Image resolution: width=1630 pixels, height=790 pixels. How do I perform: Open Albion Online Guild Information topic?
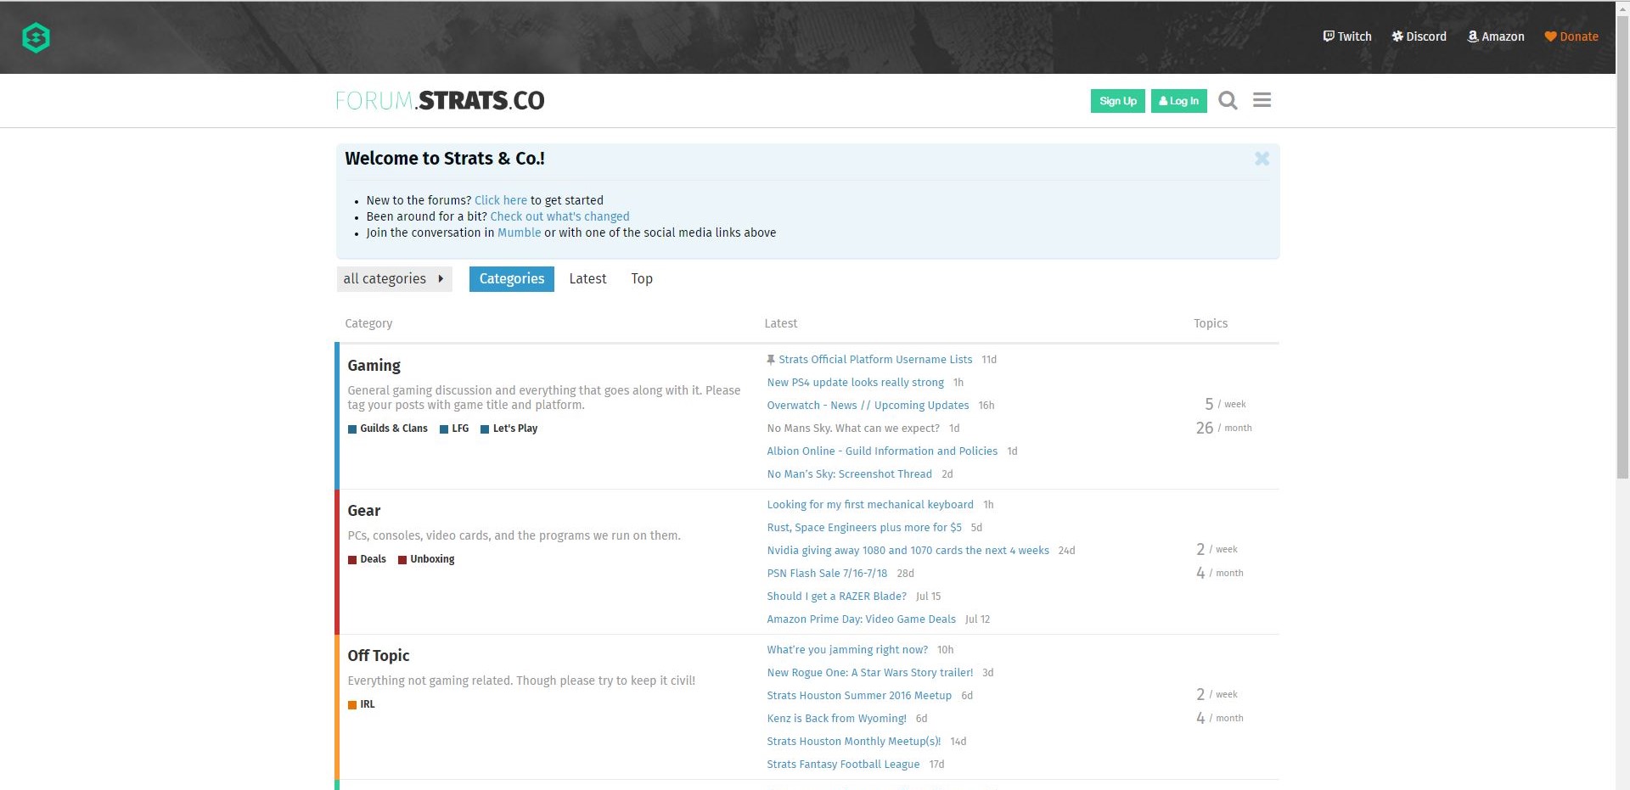(x=882, y=451)
